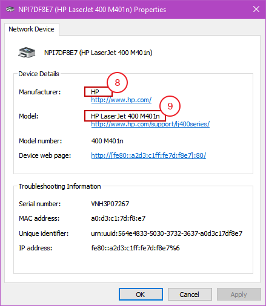266x306 pixels.
Task: Click the HP LaserJet 400 M401n model value
Action: click(x=125, y=116)
